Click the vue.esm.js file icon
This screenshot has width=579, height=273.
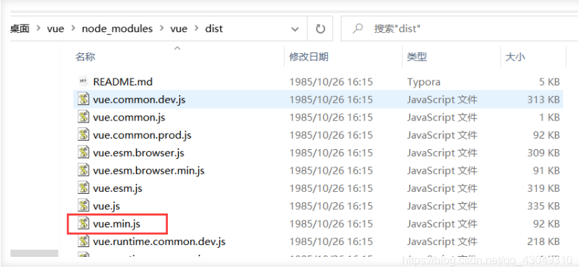[x=83, y=188]
